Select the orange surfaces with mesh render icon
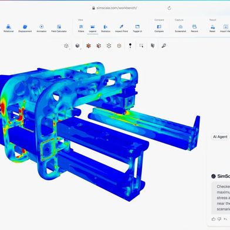230x230 pixels. (x=89, y=46)
